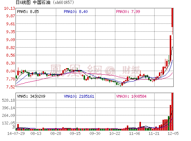Click the 8.30 price axis label
Viewport: 191px width, 141px height.
coord(10,63)
